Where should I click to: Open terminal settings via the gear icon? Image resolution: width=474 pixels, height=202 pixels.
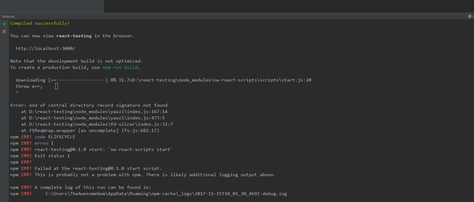[x=469, y=16]
